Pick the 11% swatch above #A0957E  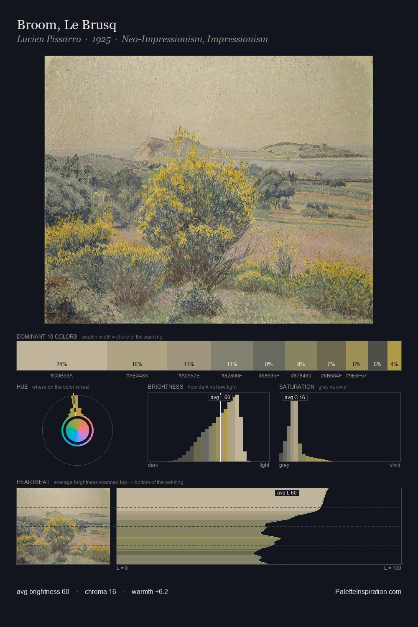189,356
